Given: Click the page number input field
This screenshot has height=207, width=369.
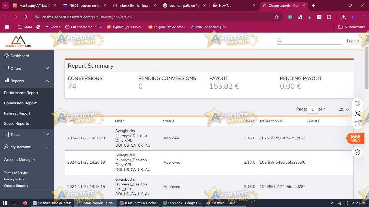Looking at the screenshot, I should pyautogui.click(x=313, y=109).
